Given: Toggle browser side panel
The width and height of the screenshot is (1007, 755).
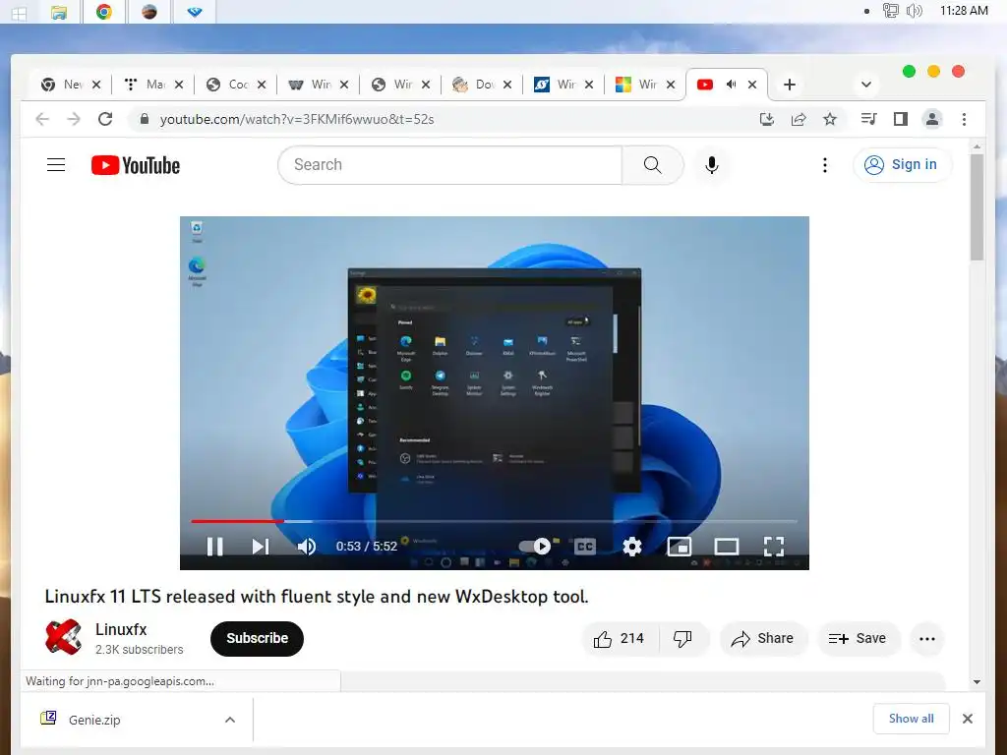Looking at the screenshot, I should point(901,119).
